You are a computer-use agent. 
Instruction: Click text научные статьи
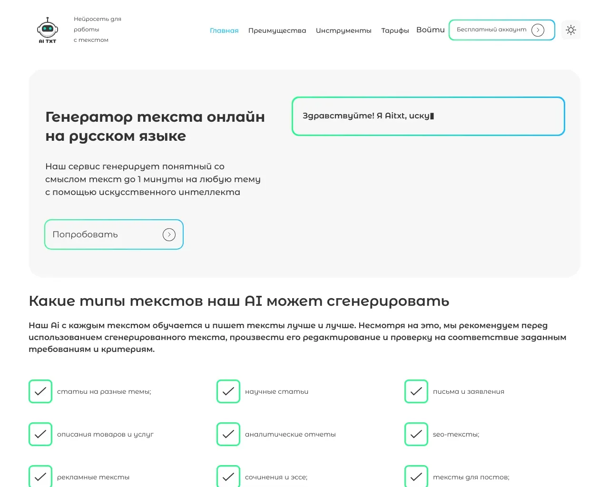[x=276, y=391]
